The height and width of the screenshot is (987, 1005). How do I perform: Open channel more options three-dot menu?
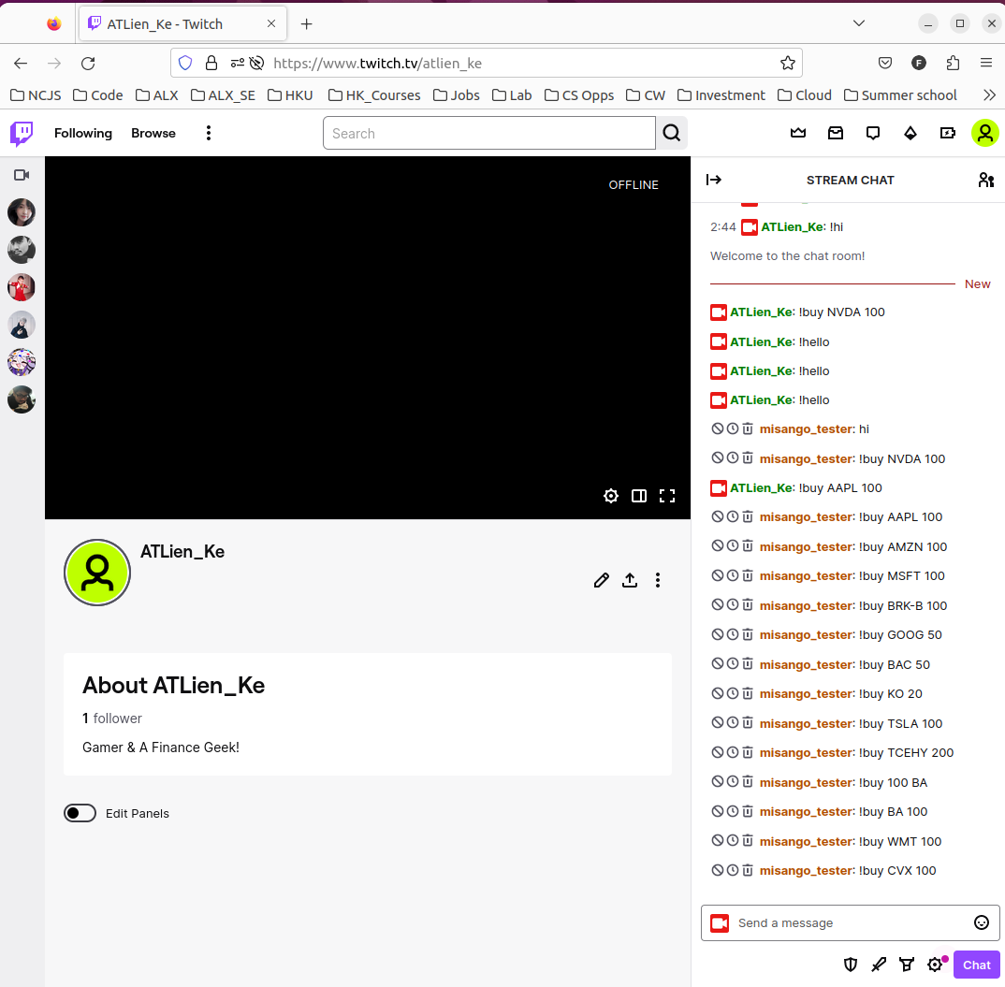(658, 581)
